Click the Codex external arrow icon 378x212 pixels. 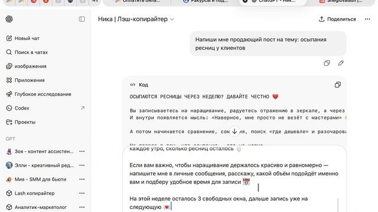[83, 108]
